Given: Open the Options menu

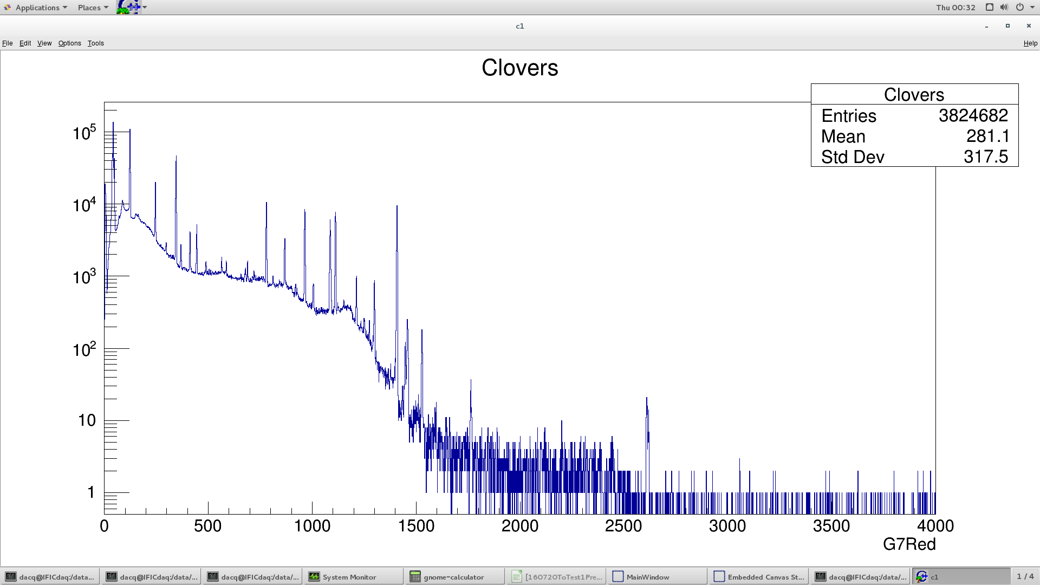Looking at the screenshot, I should (x=69, y=43).
